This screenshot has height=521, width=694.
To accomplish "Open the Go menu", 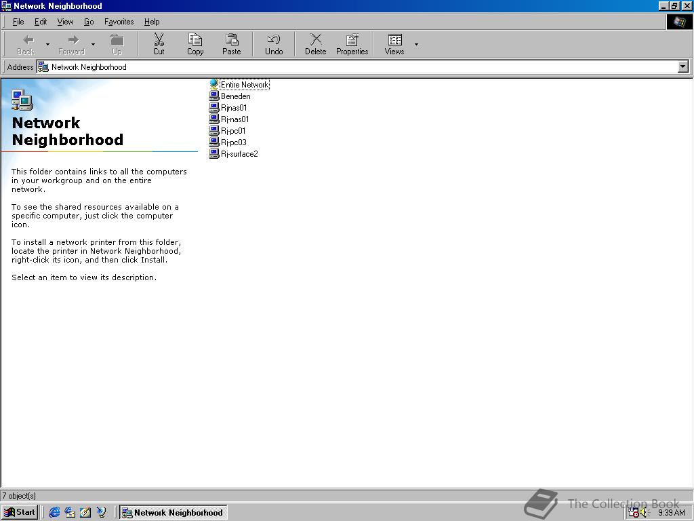I will click(x=89, y=22).
